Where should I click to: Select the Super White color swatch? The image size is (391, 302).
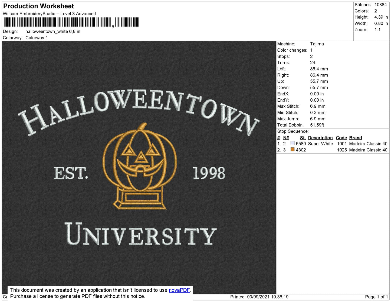292,143
